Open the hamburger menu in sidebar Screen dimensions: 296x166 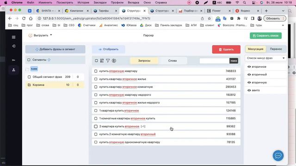click(13, 37)
